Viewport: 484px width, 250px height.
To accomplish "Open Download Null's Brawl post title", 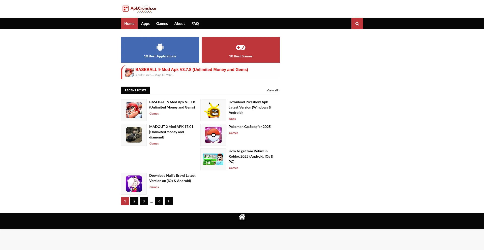I will coord(172,178).
